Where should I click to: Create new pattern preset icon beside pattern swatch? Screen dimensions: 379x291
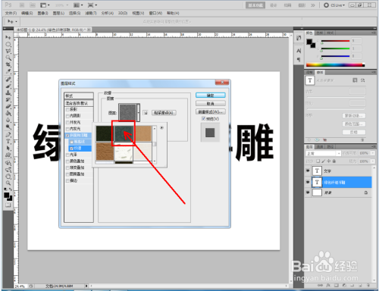pos(146,113)
